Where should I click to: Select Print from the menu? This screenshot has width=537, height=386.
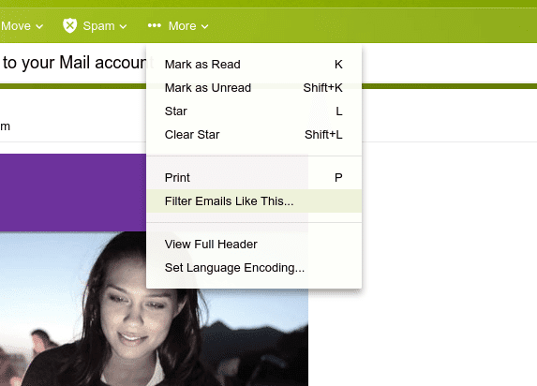click(x=254, y=178)
